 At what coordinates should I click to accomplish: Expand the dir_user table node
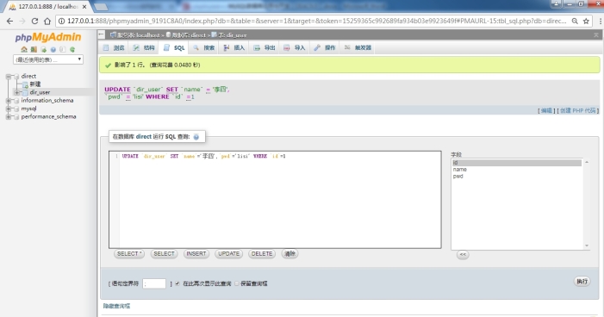point(16,92)
